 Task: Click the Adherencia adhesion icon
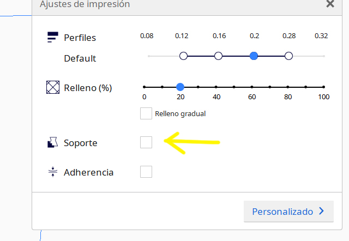pos(52,172)
